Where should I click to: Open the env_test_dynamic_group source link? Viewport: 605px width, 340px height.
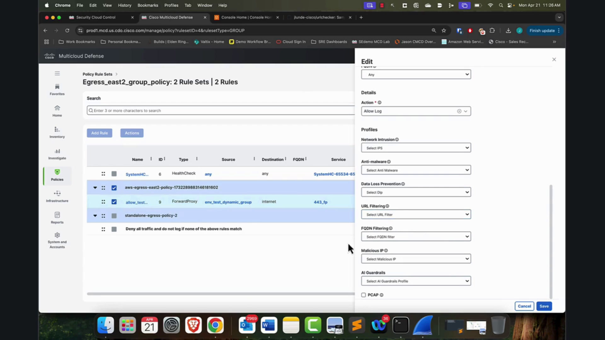point(228,202)
